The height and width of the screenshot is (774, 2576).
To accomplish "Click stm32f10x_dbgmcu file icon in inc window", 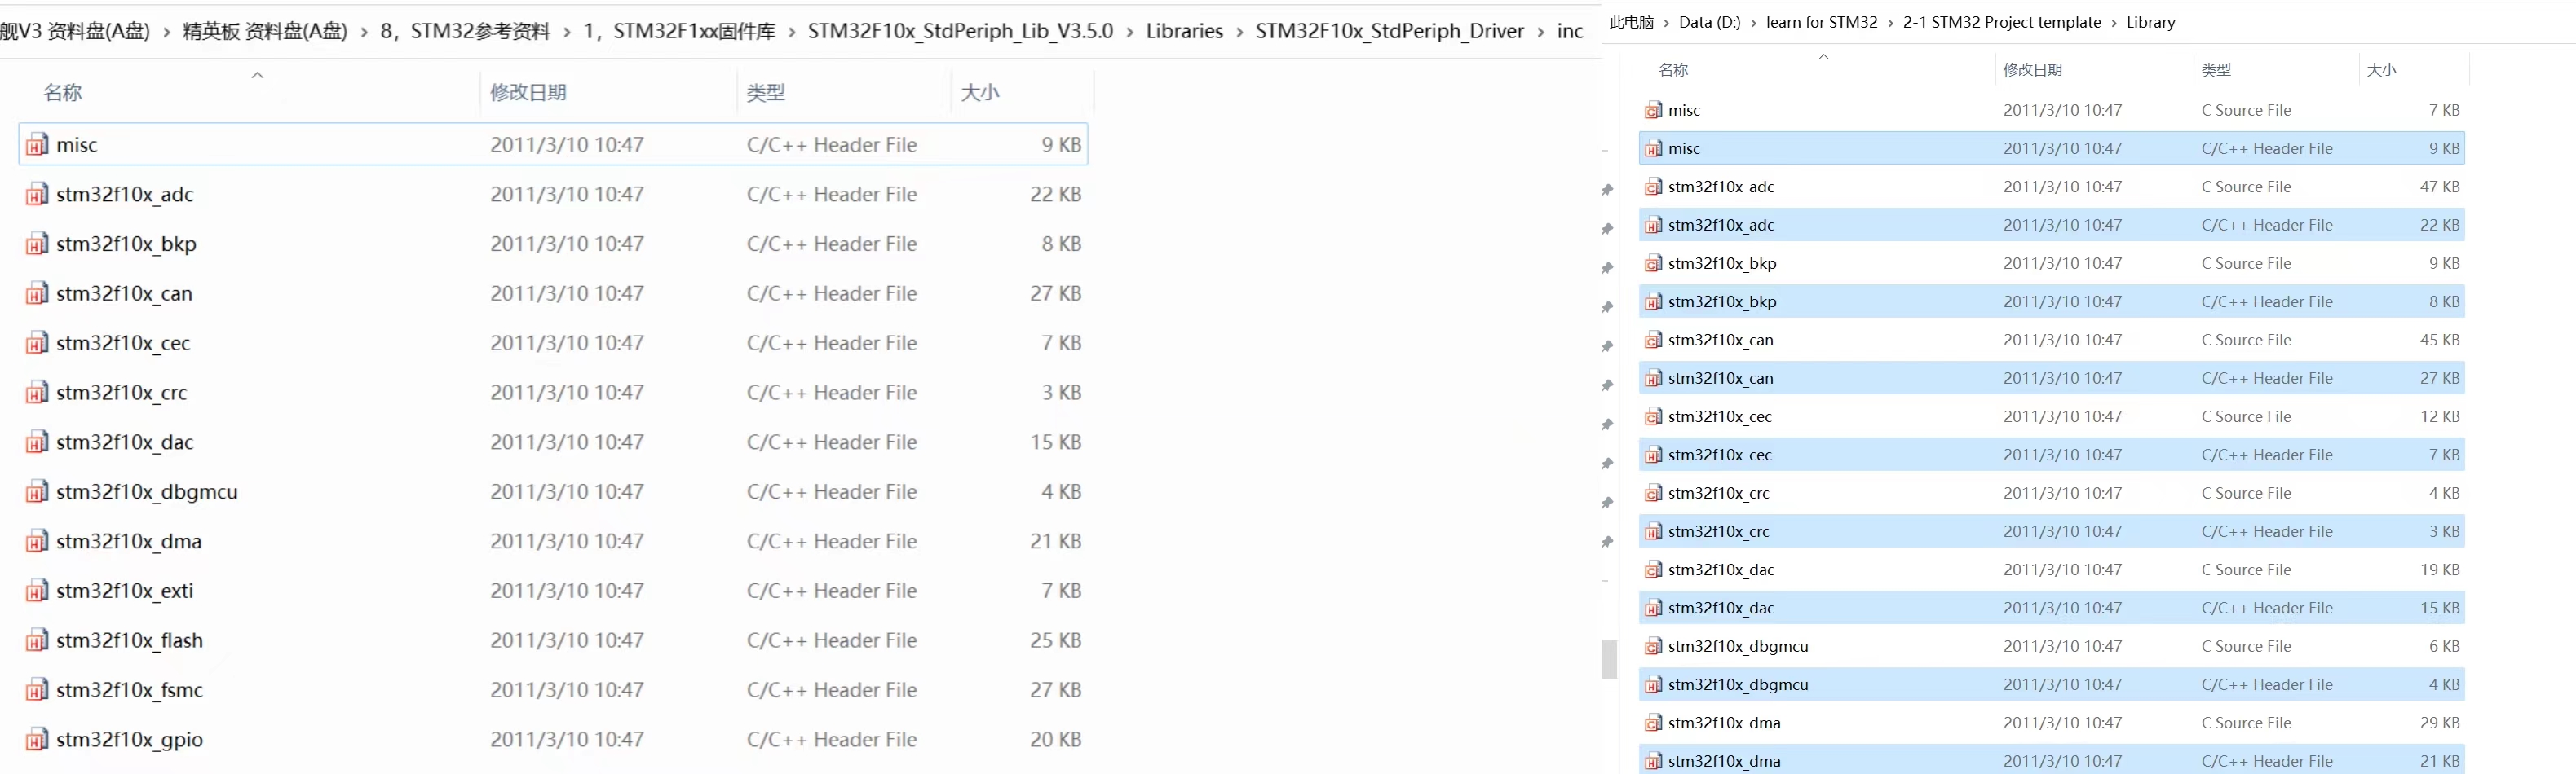I will pyautogui.click(x=37, y=491).
